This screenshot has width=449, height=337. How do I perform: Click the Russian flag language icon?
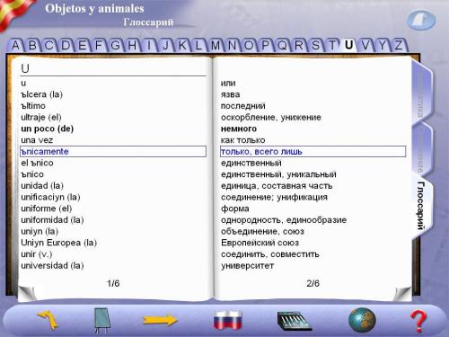pos(228,320)
